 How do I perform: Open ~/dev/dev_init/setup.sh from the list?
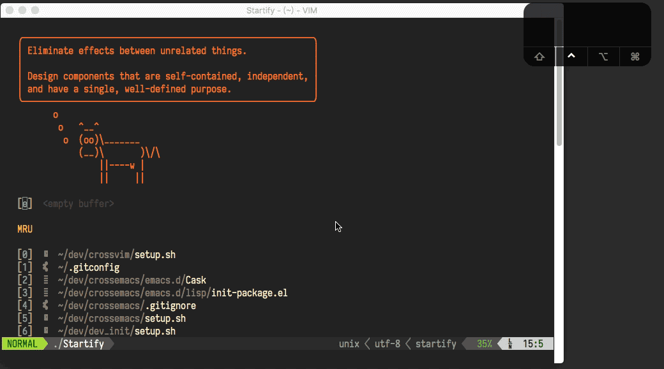click(x=116, y=331)
